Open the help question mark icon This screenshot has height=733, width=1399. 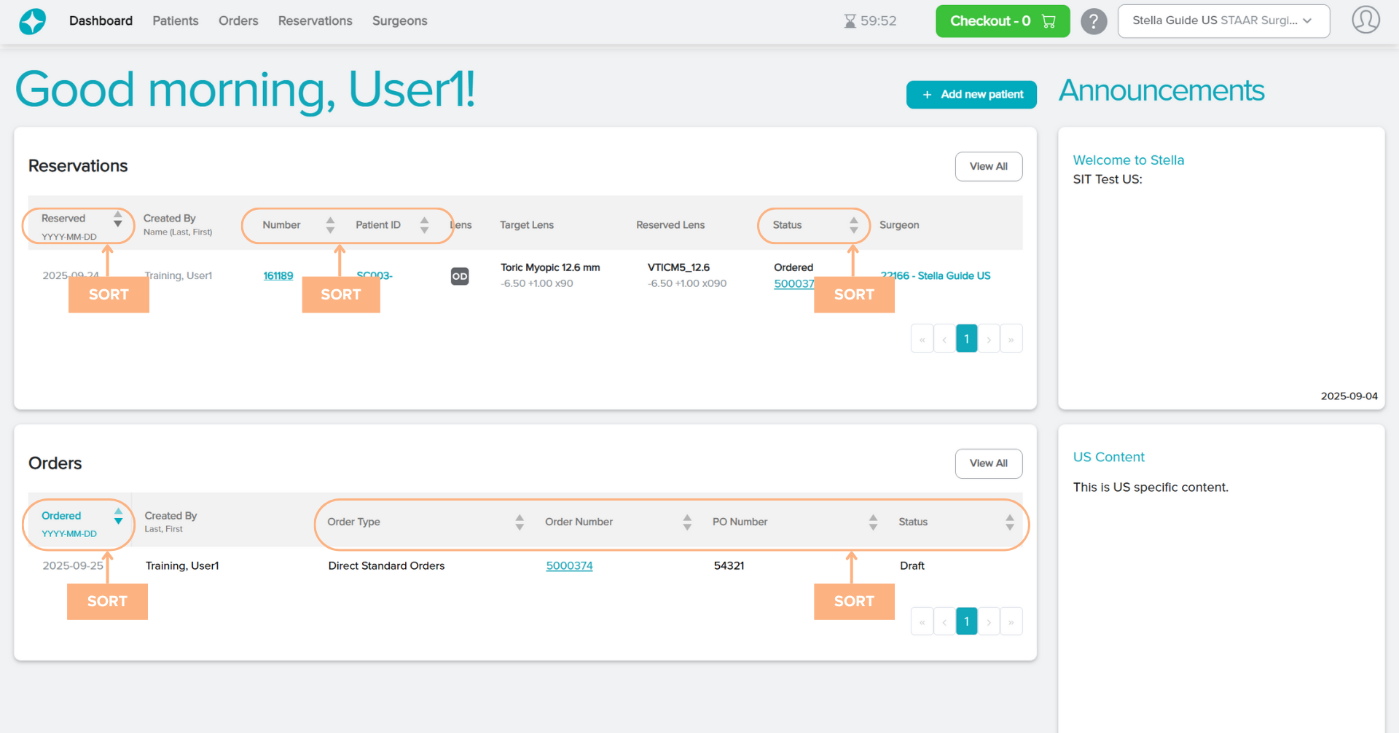(x=1093, y=21)
